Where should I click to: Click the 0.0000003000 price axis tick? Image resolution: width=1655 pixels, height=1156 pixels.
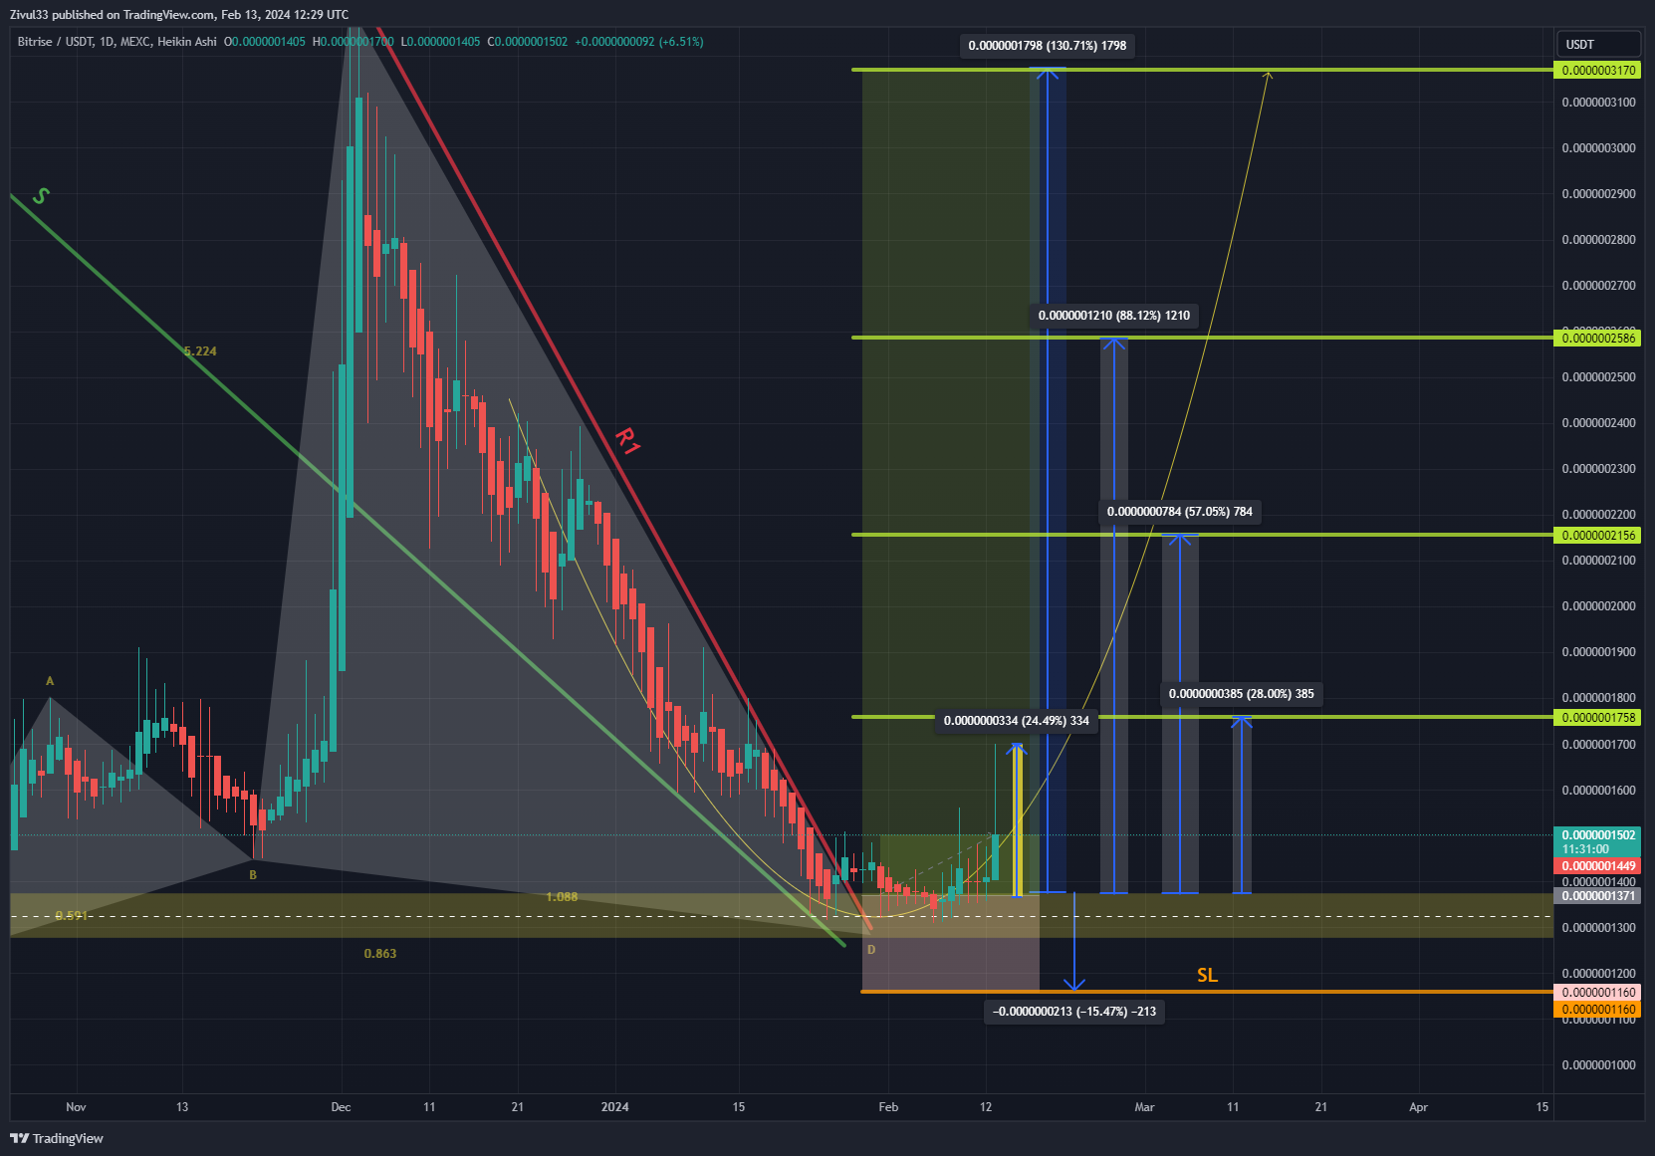point(1598,148)
